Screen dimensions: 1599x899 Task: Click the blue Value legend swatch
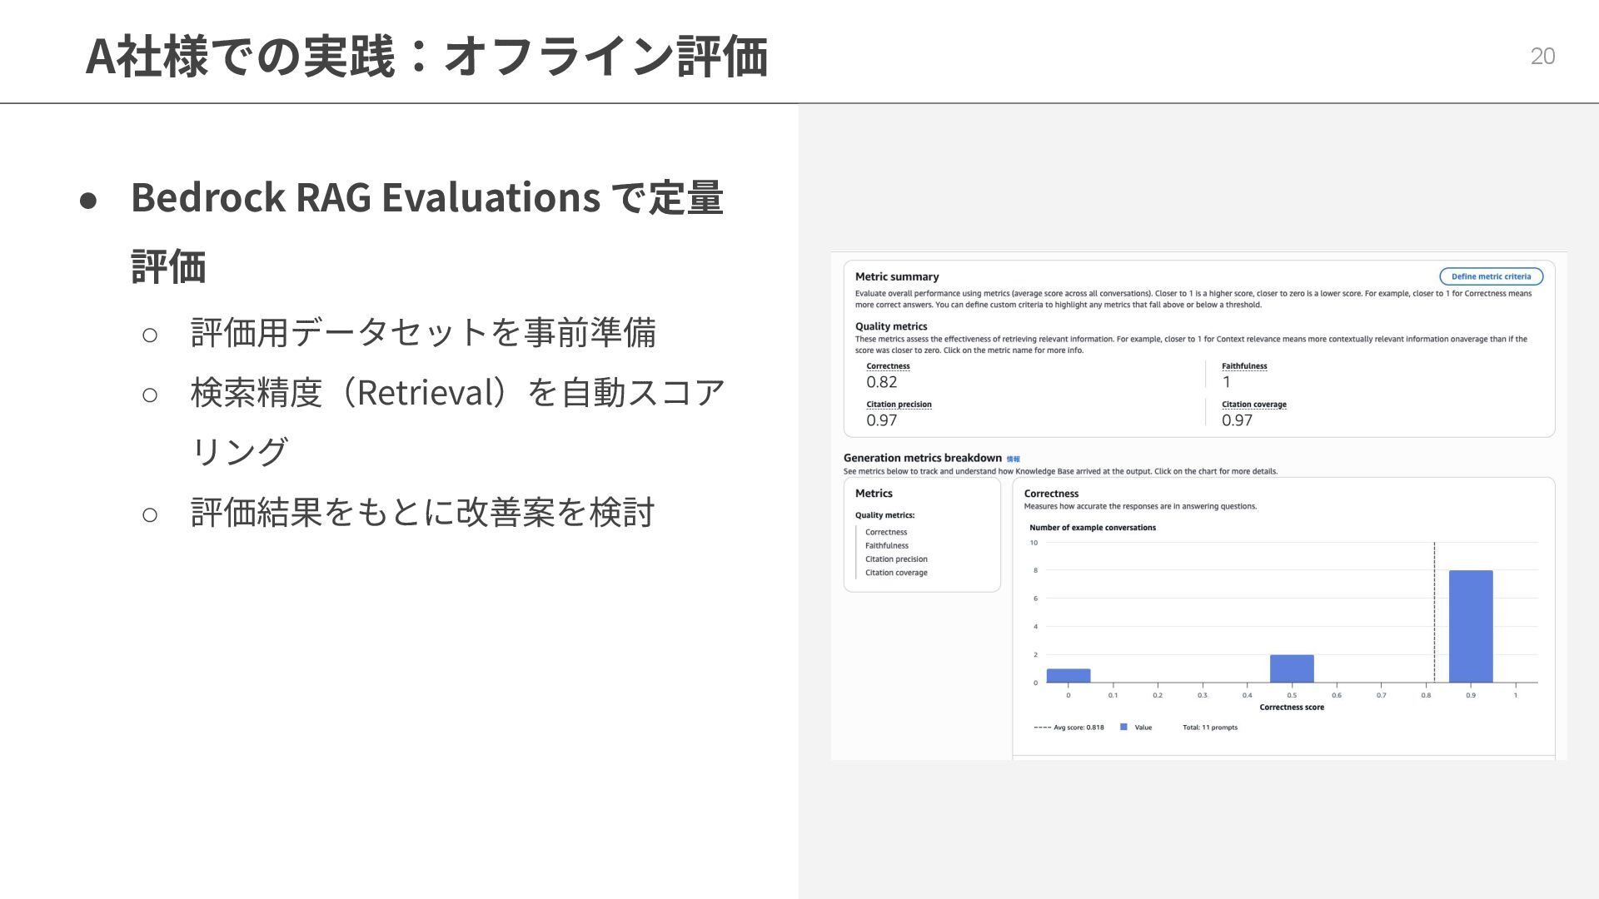tap(1123, 728)
